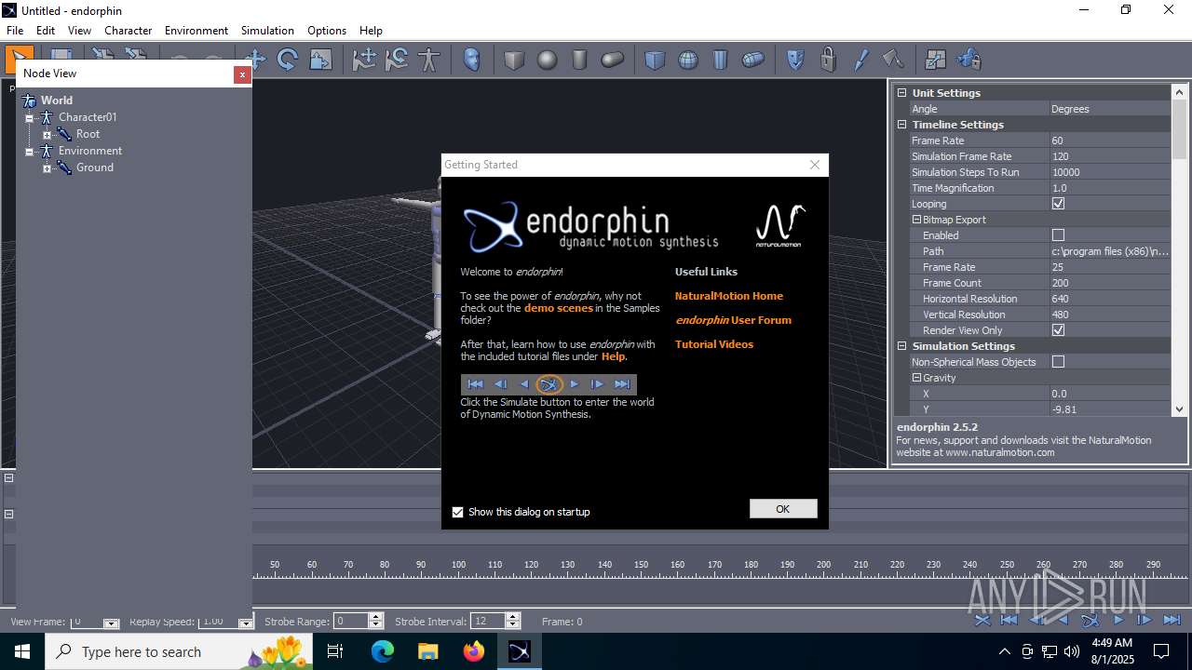Click the padlock lock icon
Screen dimensions: 1192x670
pos(828,60)
